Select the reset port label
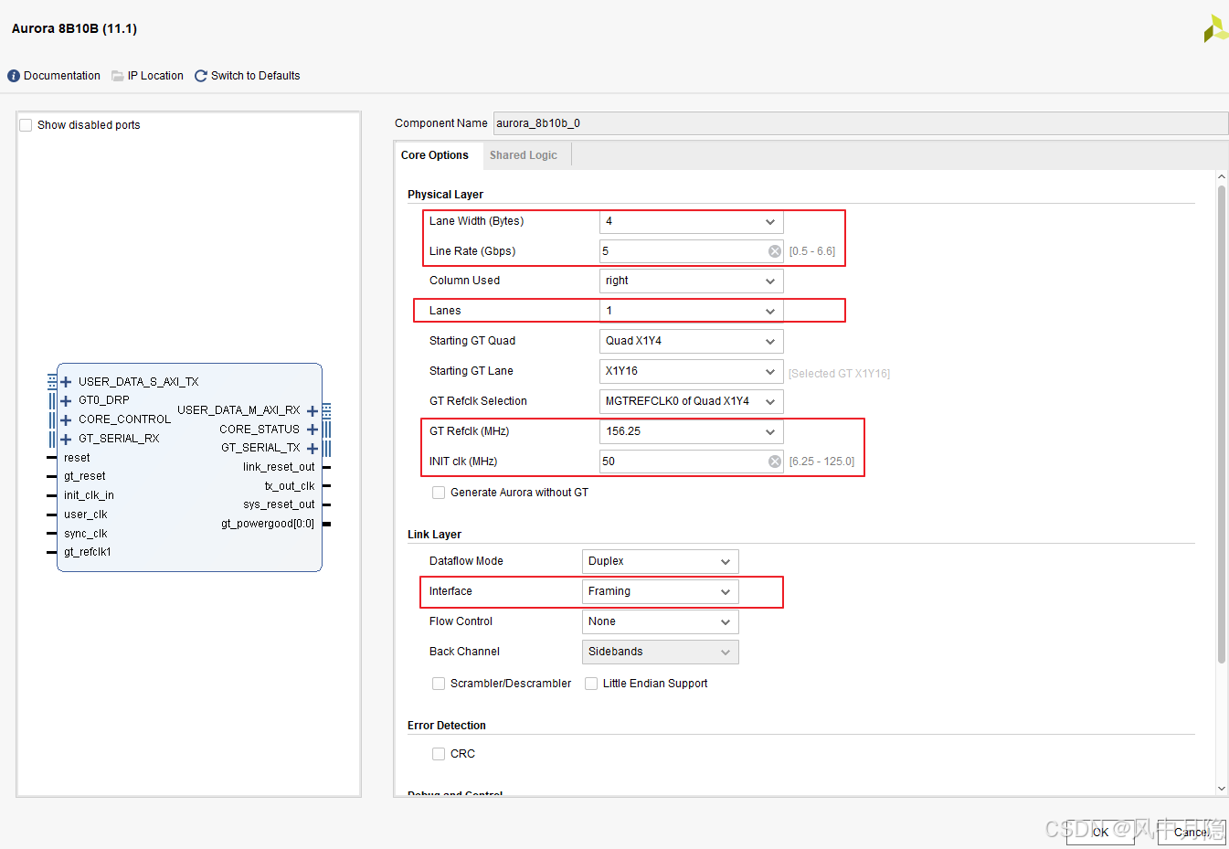This screenshot has height=849, width=1229. coord(77,458)
